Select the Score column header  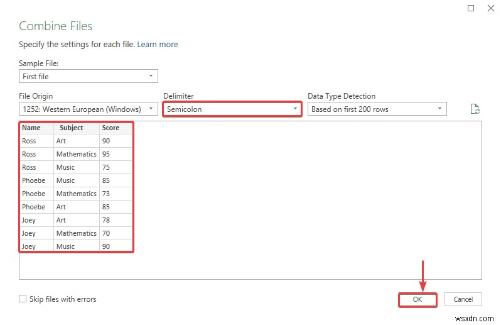point(116,128)
